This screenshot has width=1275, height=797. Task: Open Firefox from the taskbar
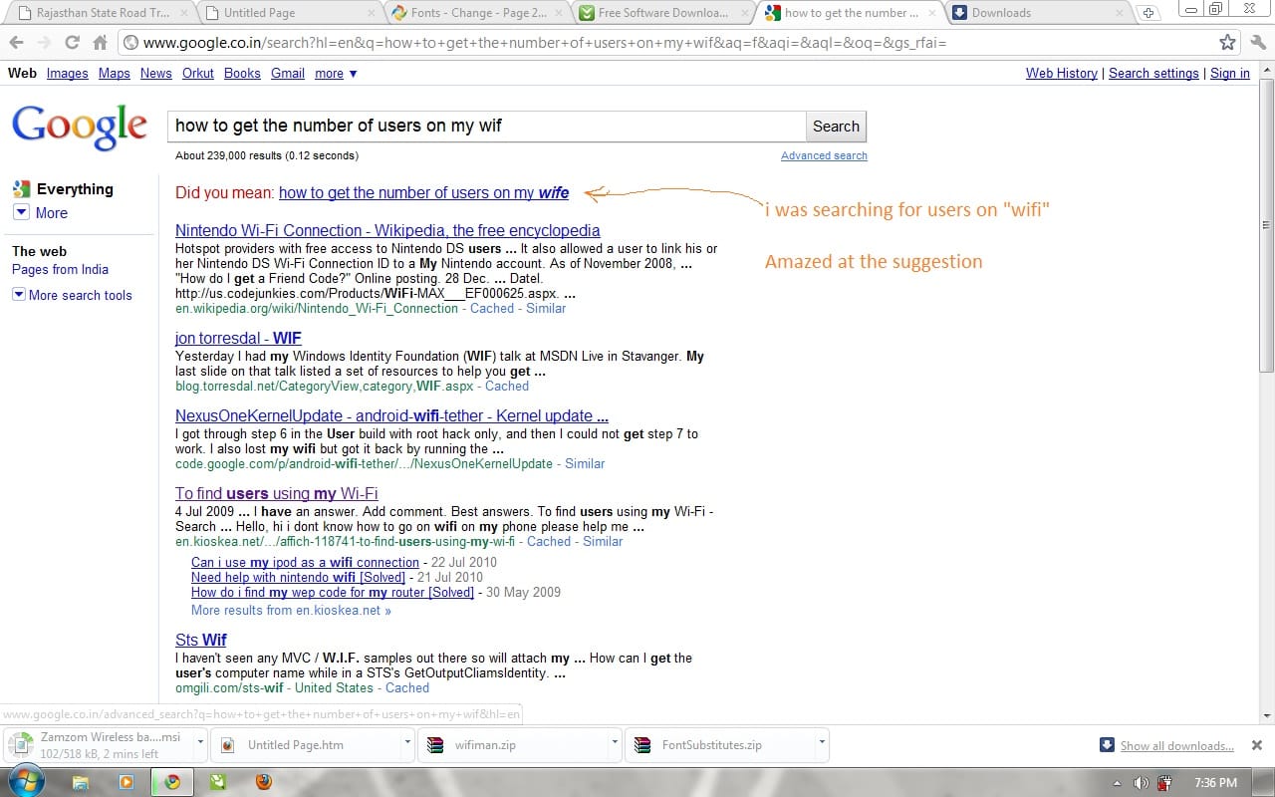(263, 782)
